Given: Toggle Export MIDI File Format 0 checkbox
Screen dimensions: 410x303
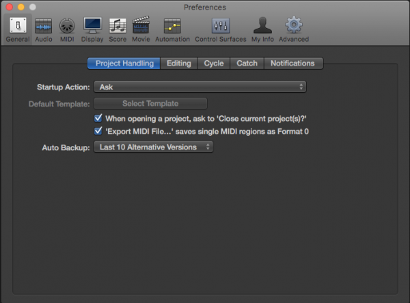Looking at the screenshot, I should [98, 130].
